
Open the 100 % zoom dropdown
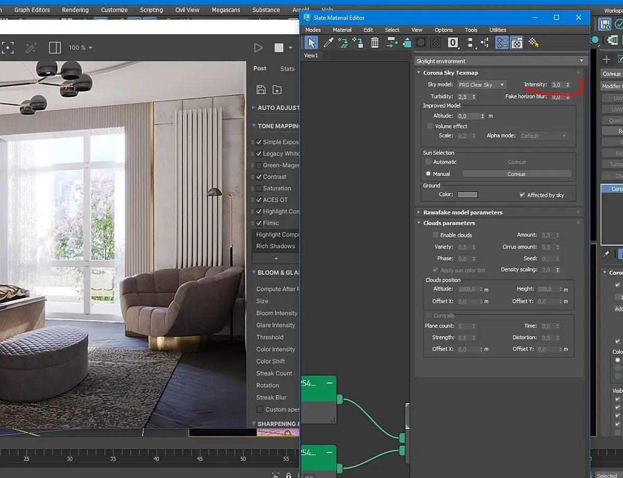[x=81, y=48]
